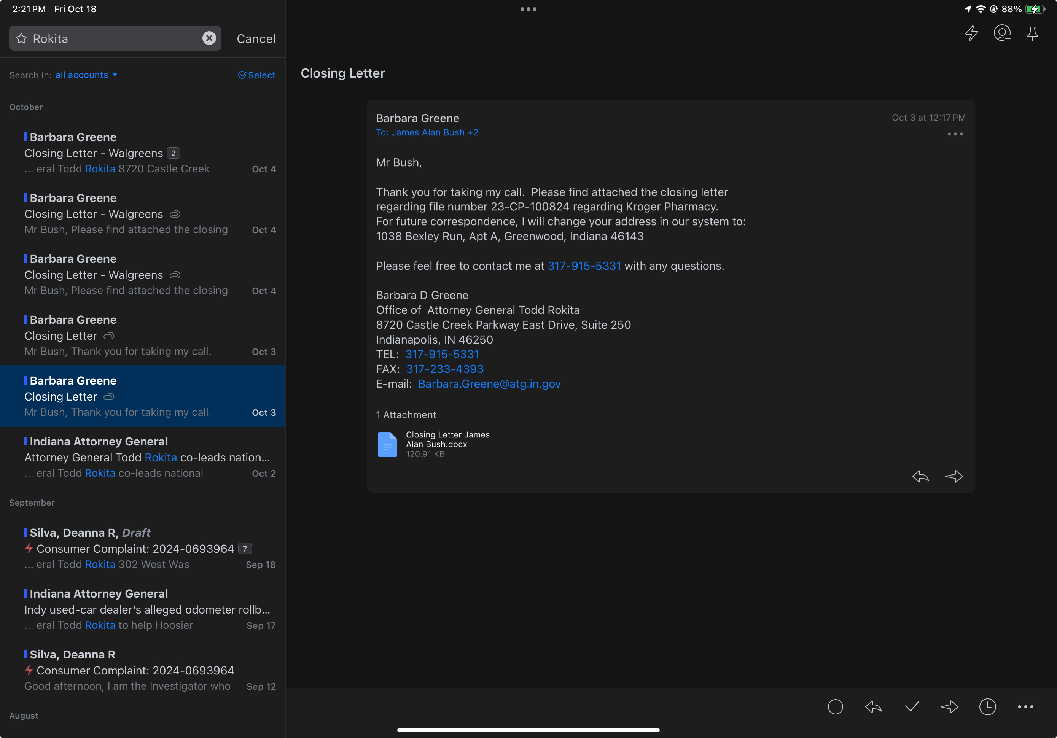
Task: Clear search text with the X button
Action: 209,38
